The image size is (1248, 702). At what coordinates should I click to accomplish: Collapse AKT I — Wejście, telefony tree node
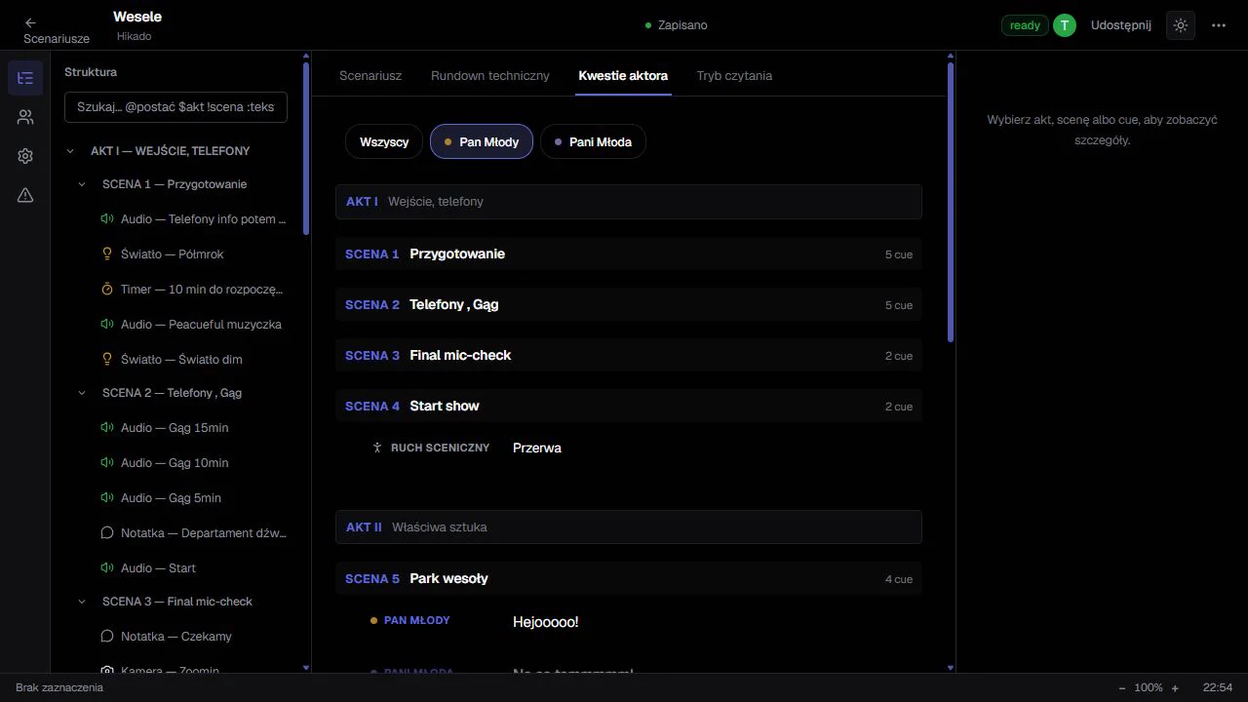70,151
